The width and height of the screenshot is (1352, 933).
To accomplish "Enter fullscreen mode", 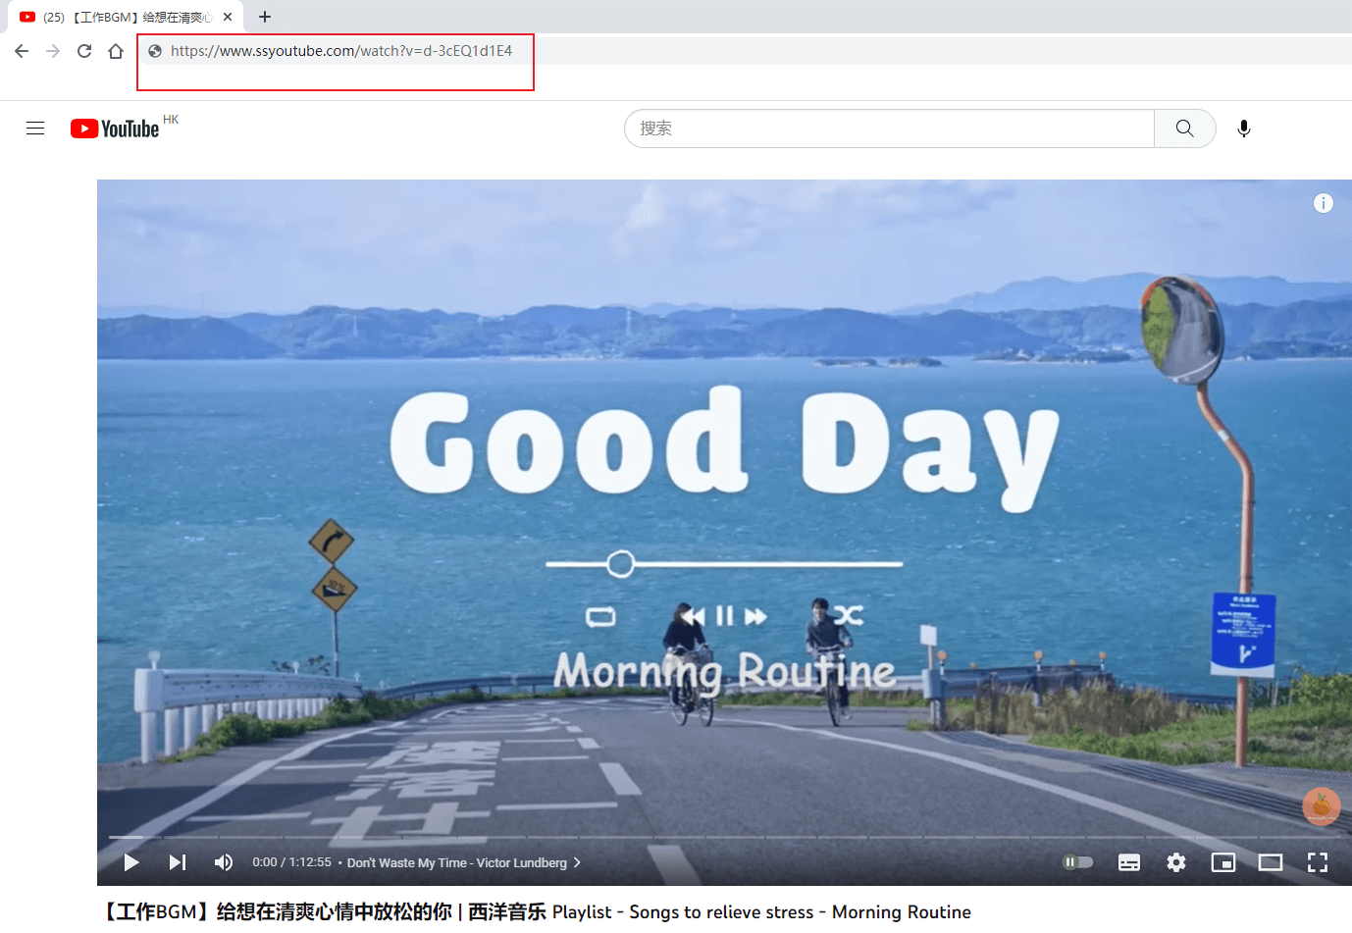I will [1318, 862].
